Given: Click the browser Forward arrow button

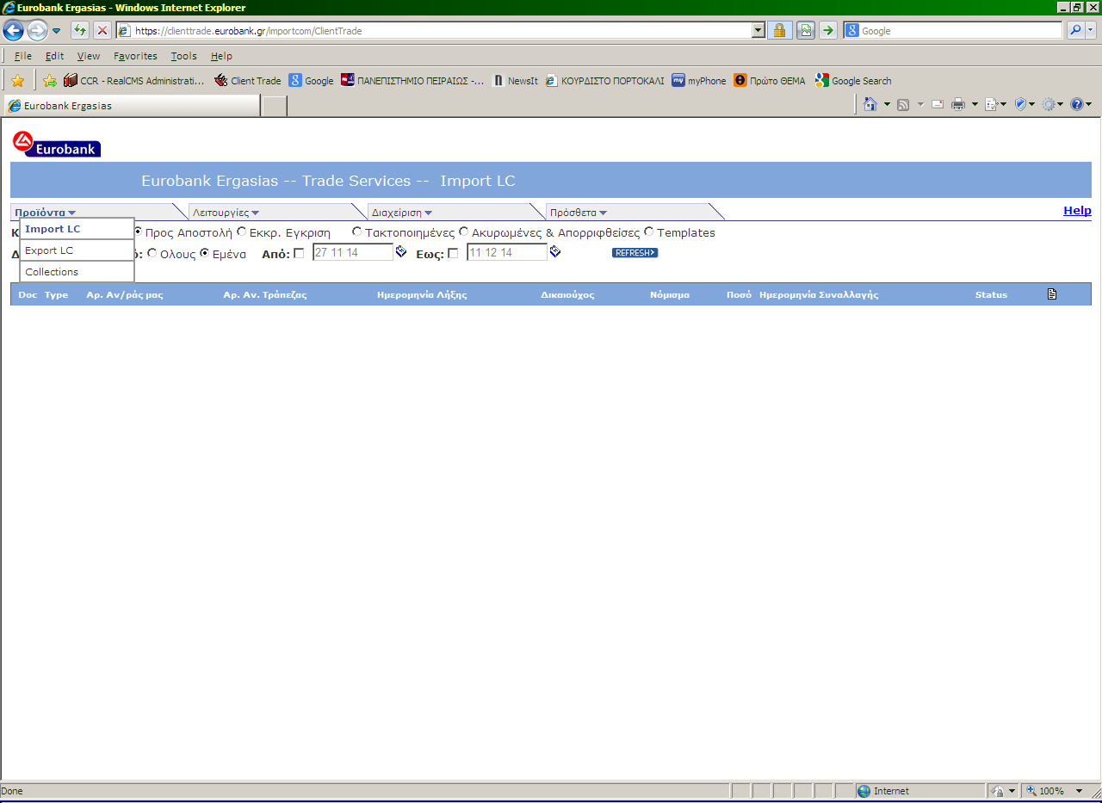Looking at the screenshot, I should click(x=36, y=31).
